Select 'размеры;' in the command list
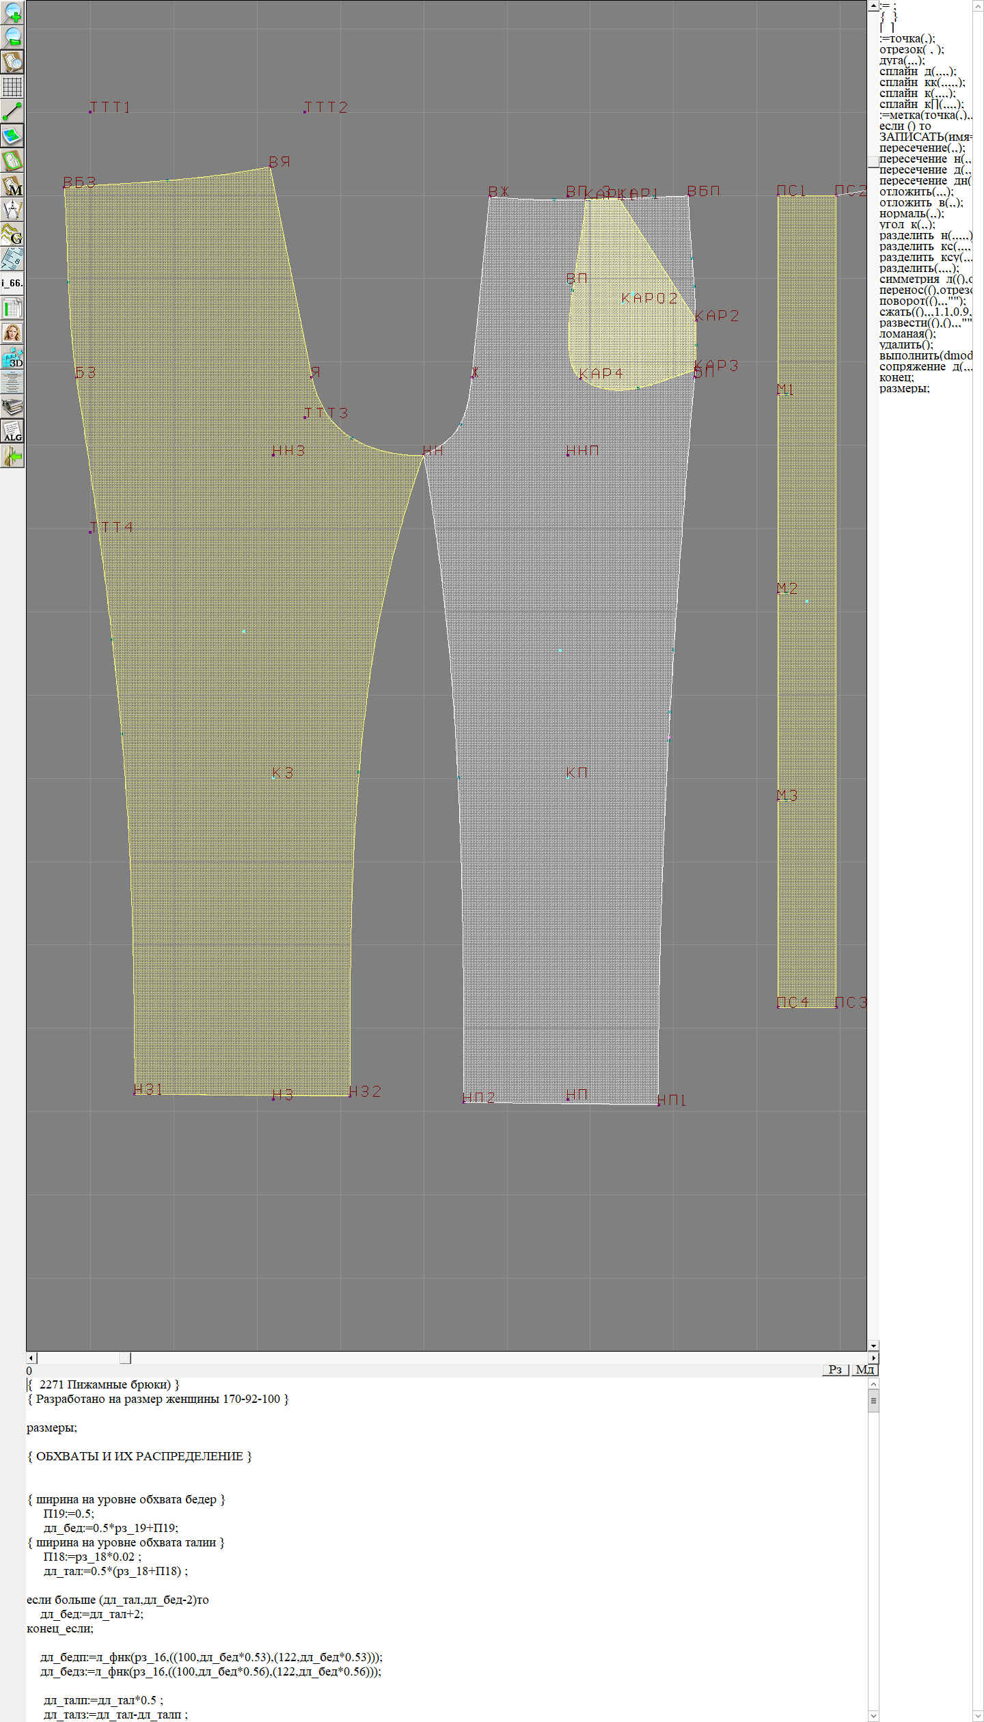 click(x=904, y=388)
